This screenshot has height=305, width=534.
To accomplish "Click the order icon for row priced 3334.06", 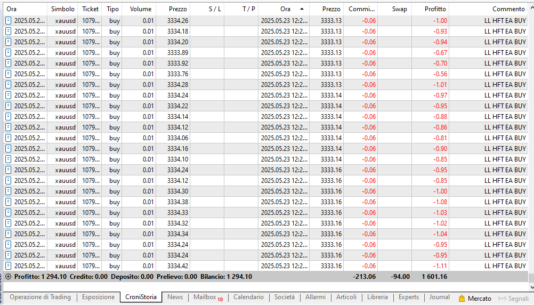I will pyautogui.click(x=8, y=138).
